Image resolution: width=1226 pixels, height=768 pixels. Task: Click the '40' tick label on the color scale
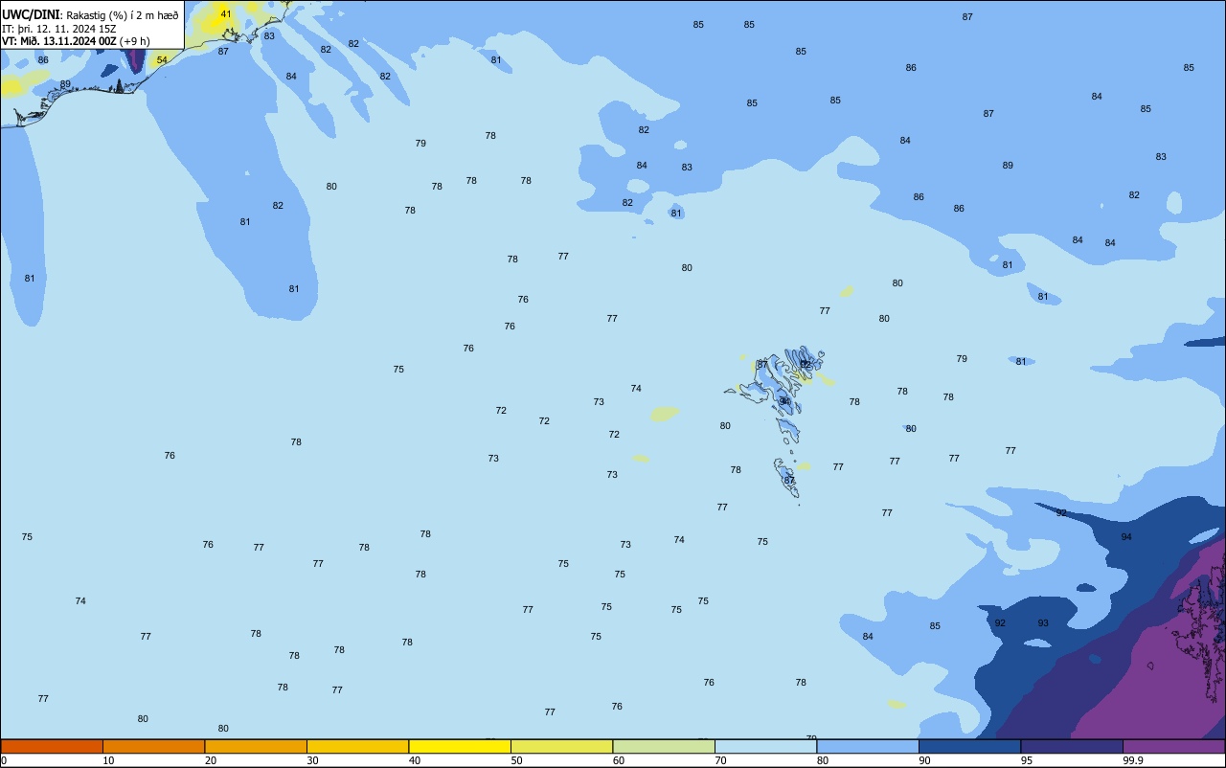point(414,760)
